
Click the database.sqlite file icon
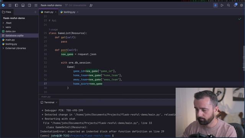(x=3, y=36)
